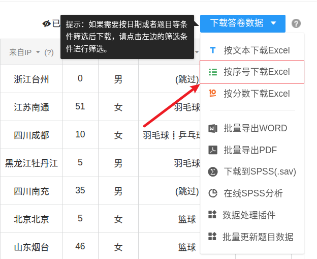The width and height of the screenshot is (317, 259).
Task: Click the pie chart icon for online SPSS analysis
Action: (x=213, y=193)
